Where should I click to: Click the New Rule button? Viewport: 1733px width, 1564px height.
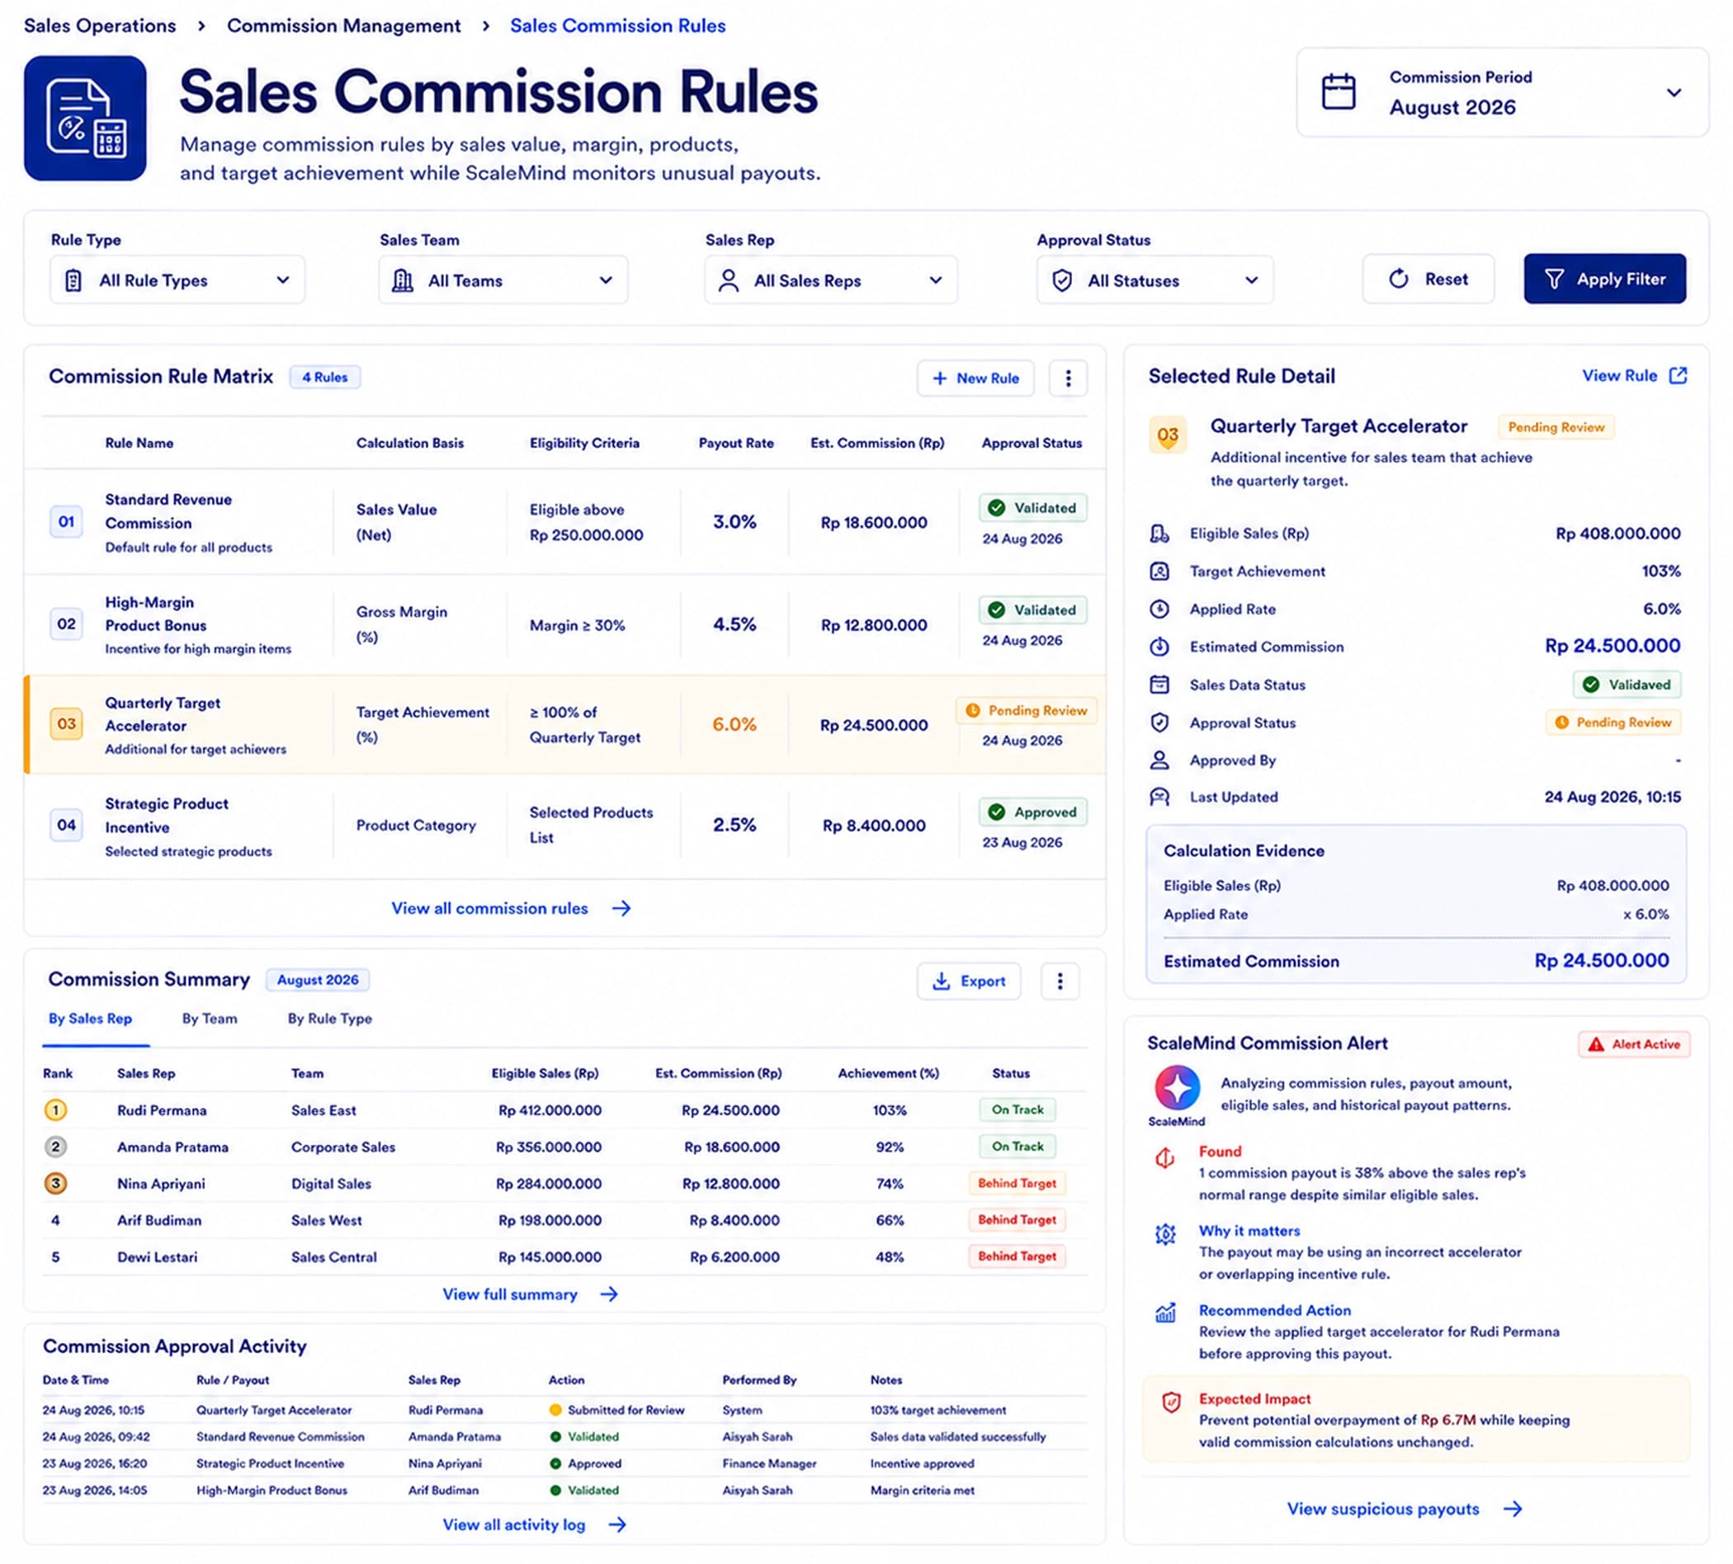(x=975, y=378)
